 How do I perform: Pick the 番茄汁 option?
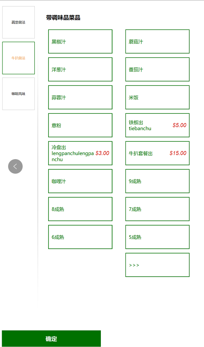point(157,69)
